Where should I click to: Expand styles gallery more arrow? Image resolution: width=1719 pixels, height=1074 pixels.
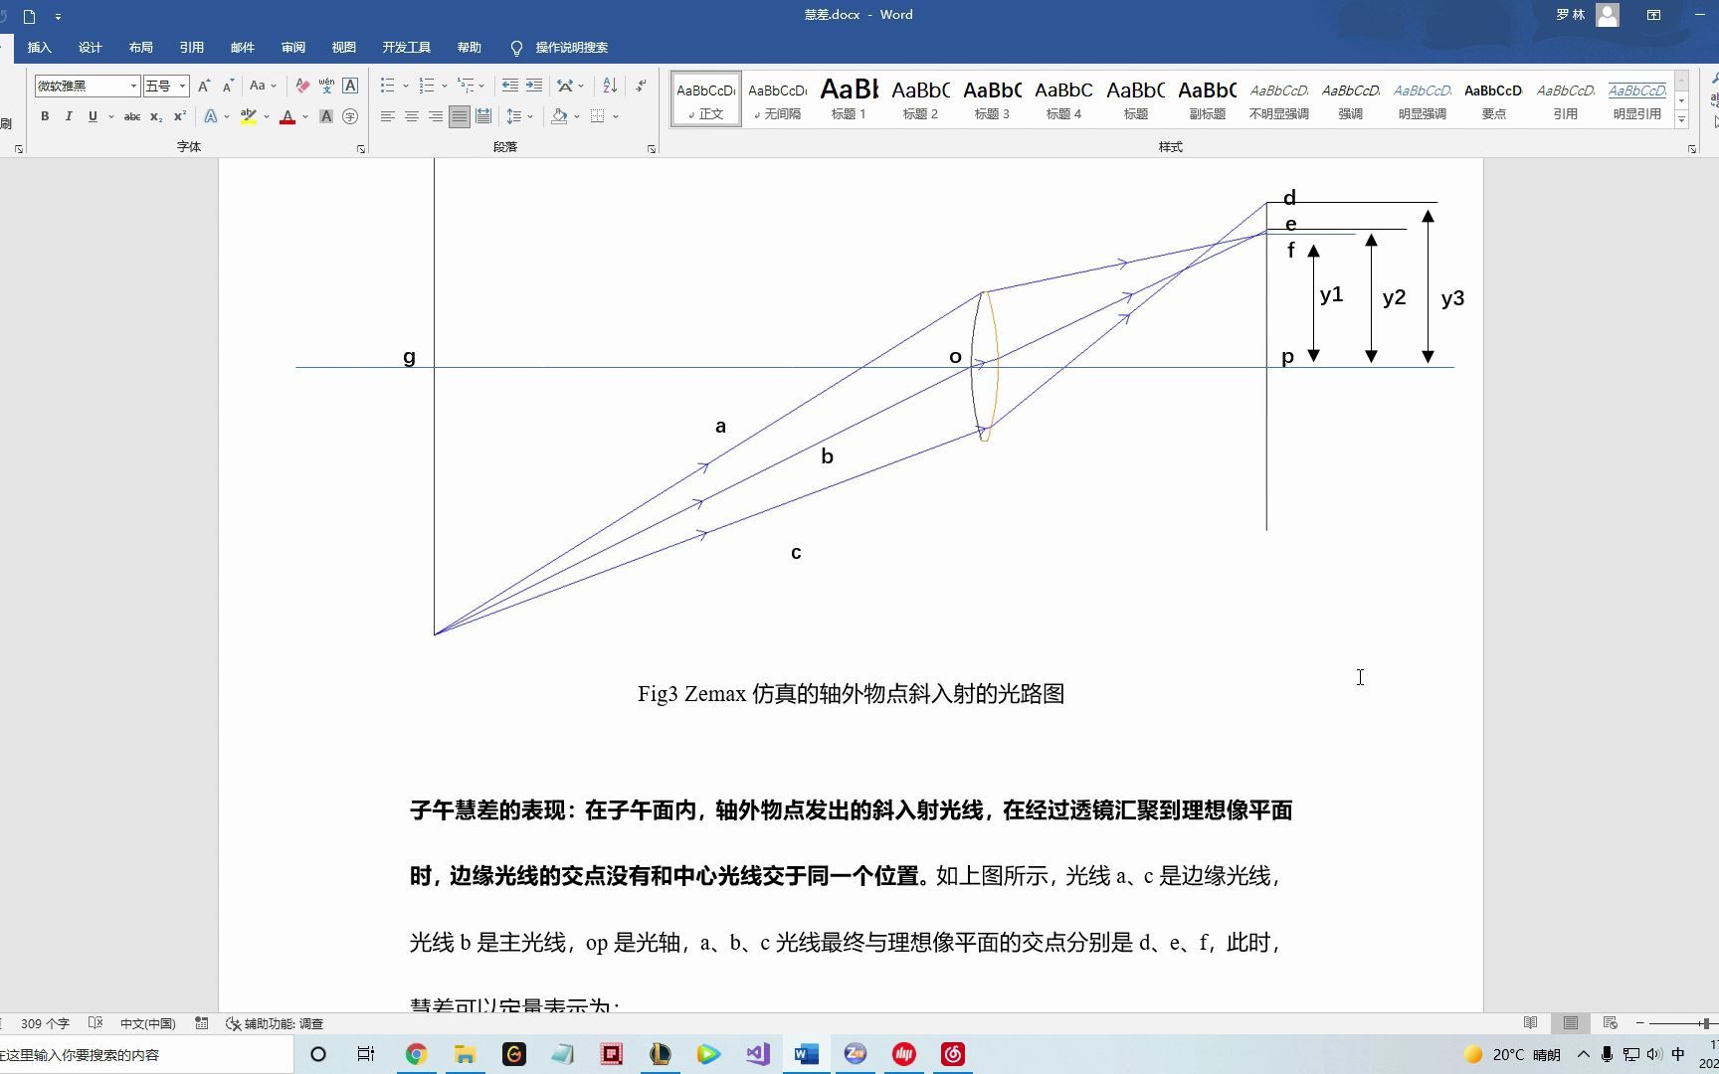(x=1682, y=120)
